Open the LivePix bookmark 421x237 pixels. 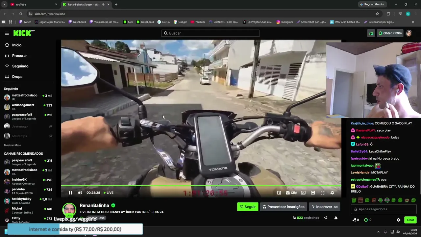(x=164, y=22)
